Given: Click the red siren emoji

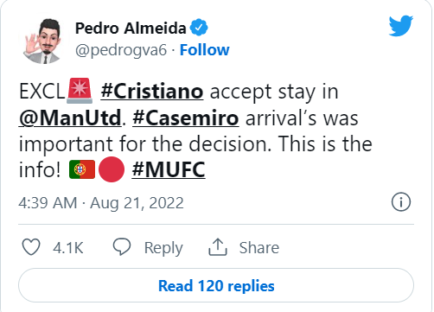Looking at the screenshot, I should pyautogui.click(x=80, y=91).
